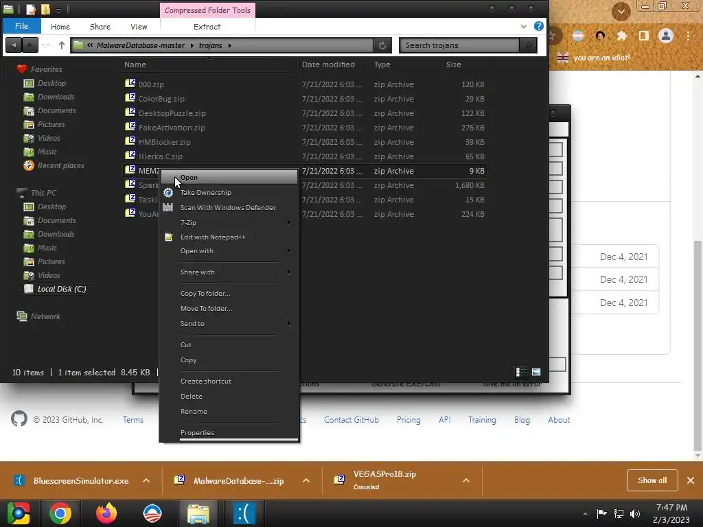Expand the Explorer ribbon chevron

coord(524,27)
